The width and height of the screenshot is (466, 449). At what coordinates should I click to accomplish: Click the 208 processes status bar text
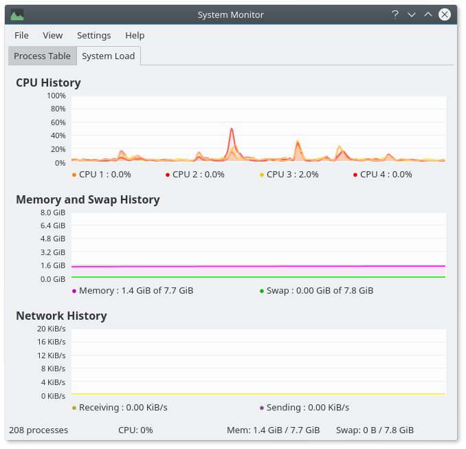(38, 430)
